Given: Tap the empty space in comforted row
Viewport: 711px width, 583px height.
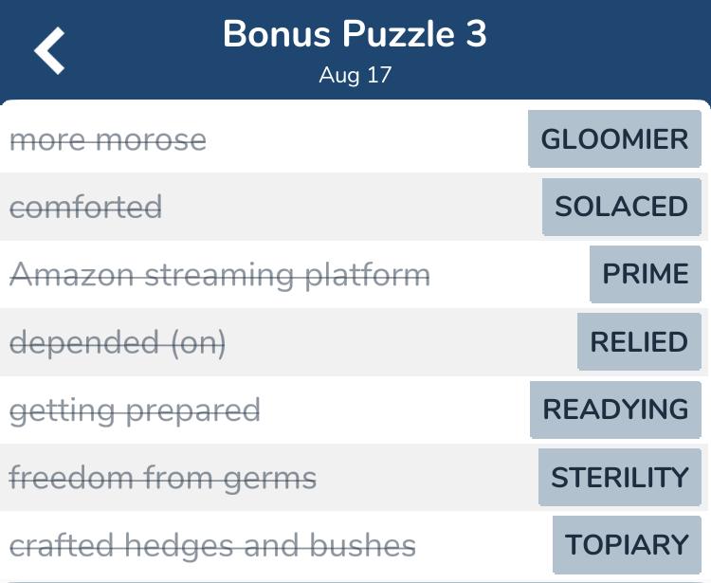Looking at the screenshot, I should click(x=352, y=207).
